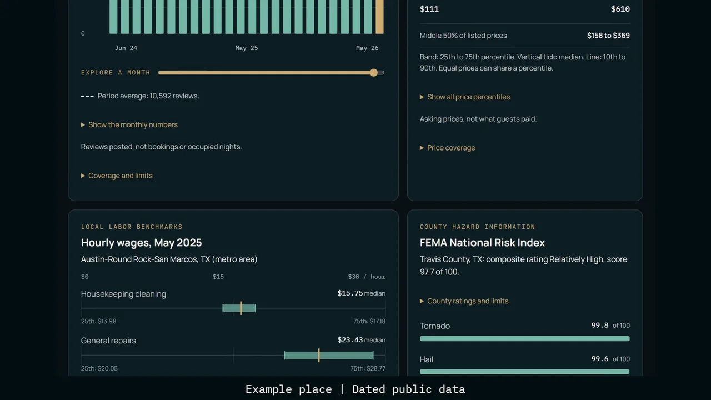Expand Show all price percentiles
The width and height of the screenshot is (711, 400).
coord(465,97)
